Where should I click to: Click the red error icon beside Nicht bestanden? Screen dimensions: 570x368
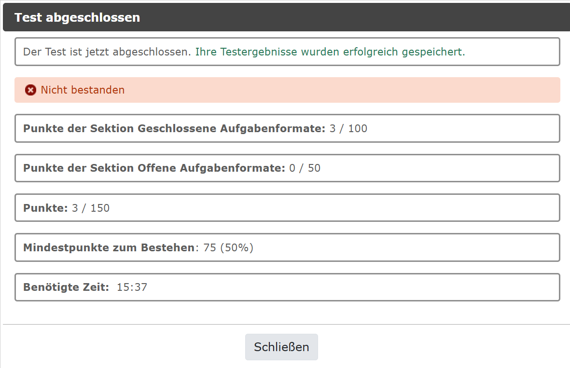coord(30,90)
